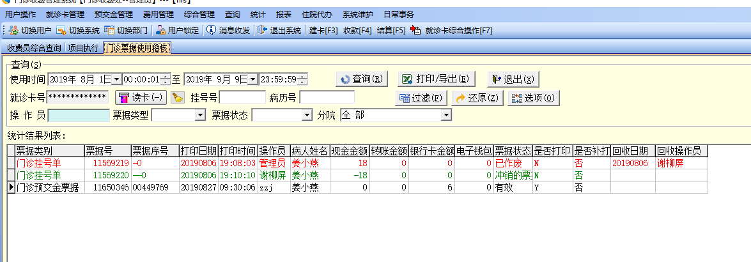This screenshot has height=262, width=751.
Task: Click 收款[F4] in the toolbar
Action: [357, 31]
